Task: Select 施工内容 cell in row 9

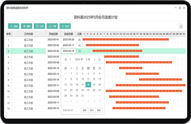Action: point(29,86)
